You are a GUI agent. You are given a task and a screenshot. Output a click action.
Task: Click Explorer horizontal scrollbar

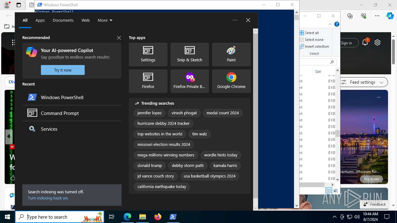click(x=312, y=185)
